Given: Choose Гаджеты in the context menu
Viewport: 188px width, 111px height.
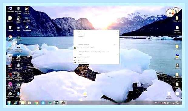Looking at the screenshot, I should 96,60.
